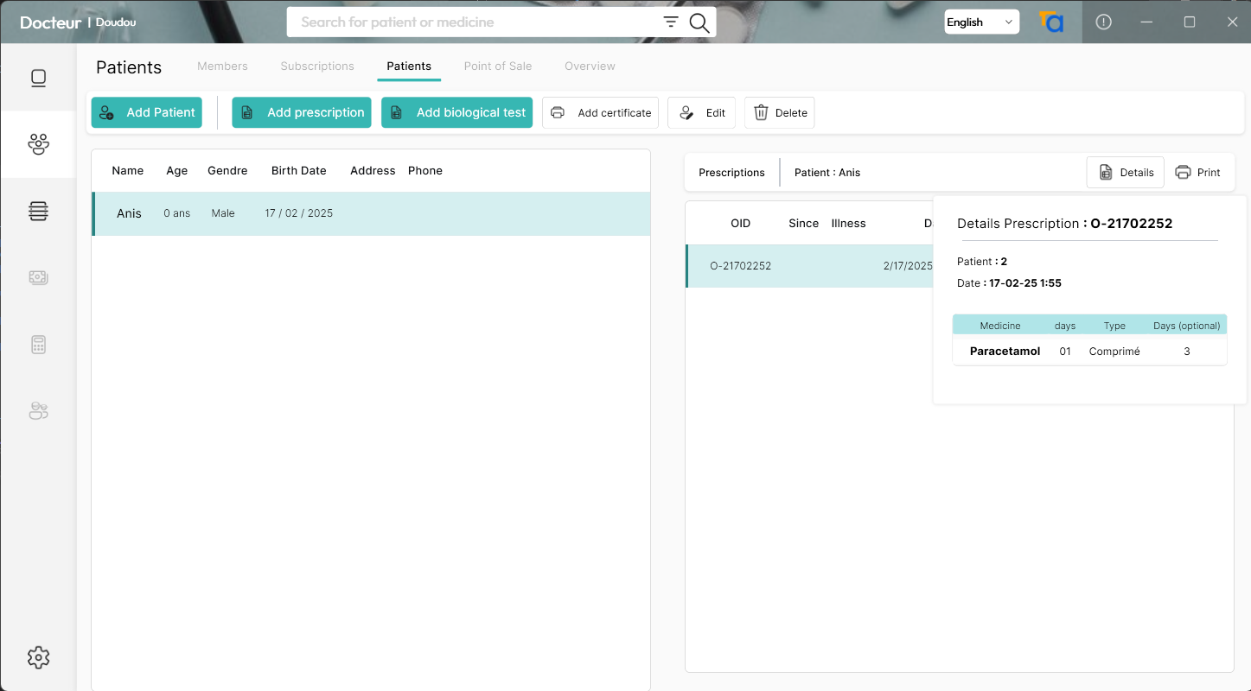Open the patients group icon in sidebar
Screen dimensions: 1251x691
[38, 144]
